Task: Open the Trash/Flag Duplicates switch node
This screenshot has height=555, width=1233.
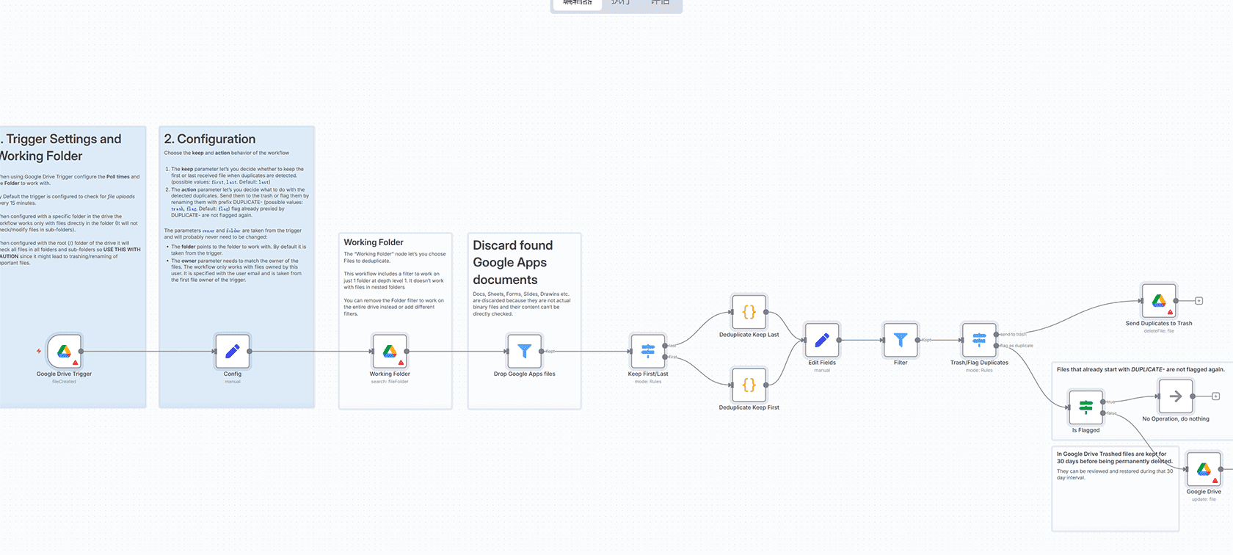Action: tap(979, 340)
